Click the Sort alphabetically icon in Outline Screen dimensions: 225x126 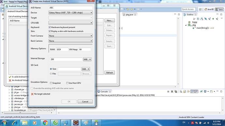[202, 19]
